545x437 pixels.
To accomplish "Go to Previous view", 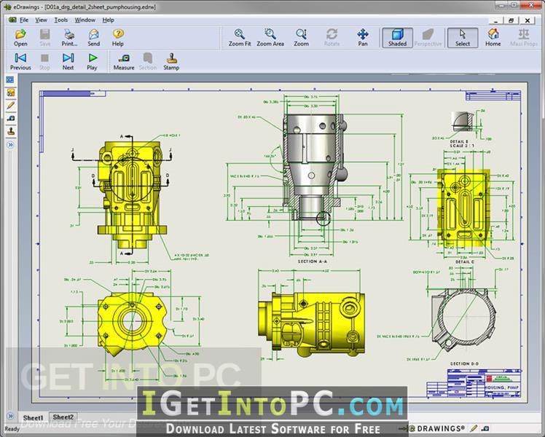I will click(20, 61).
